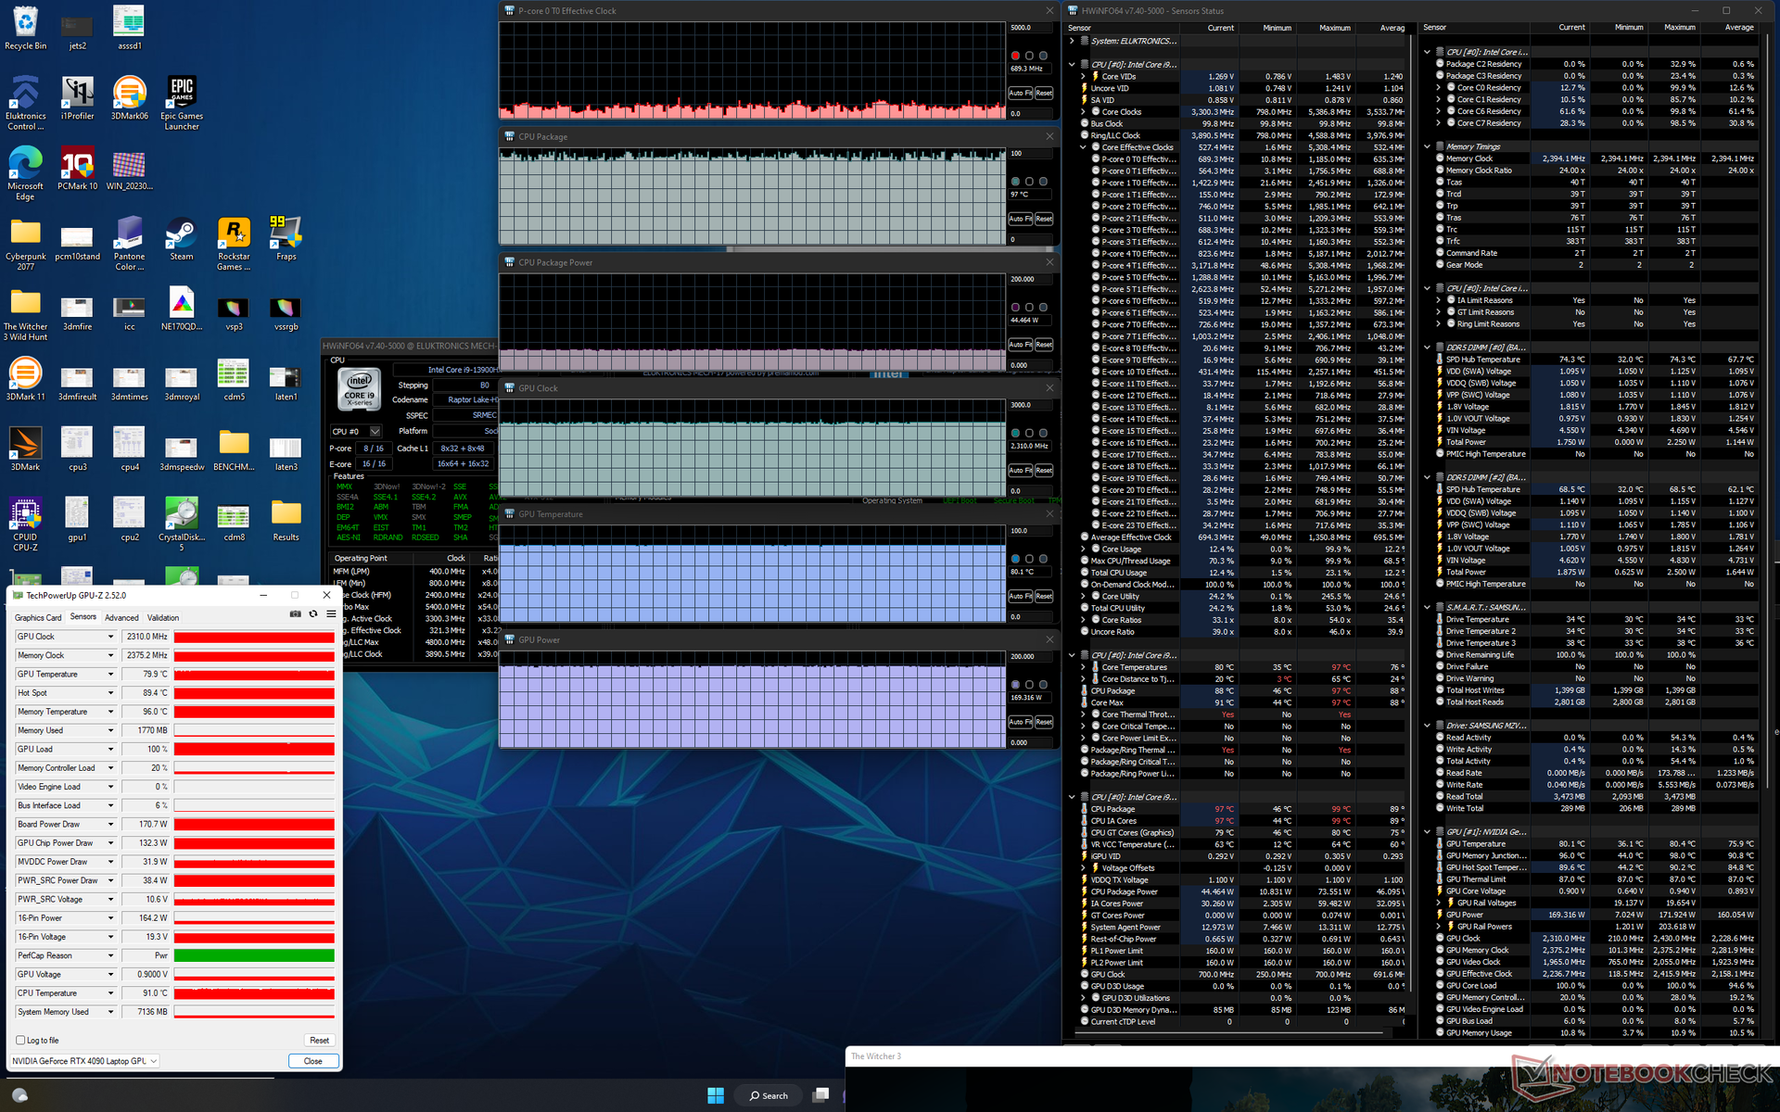Open the GPU Clock sensor dropdown in GPU-Z
Screen dimensions: 1780x1112
pyautogui.click(x=111, y=637)
